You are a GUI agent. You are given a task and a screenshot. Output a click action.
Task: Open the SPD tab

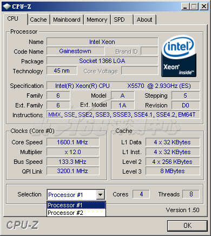[122, 20]
